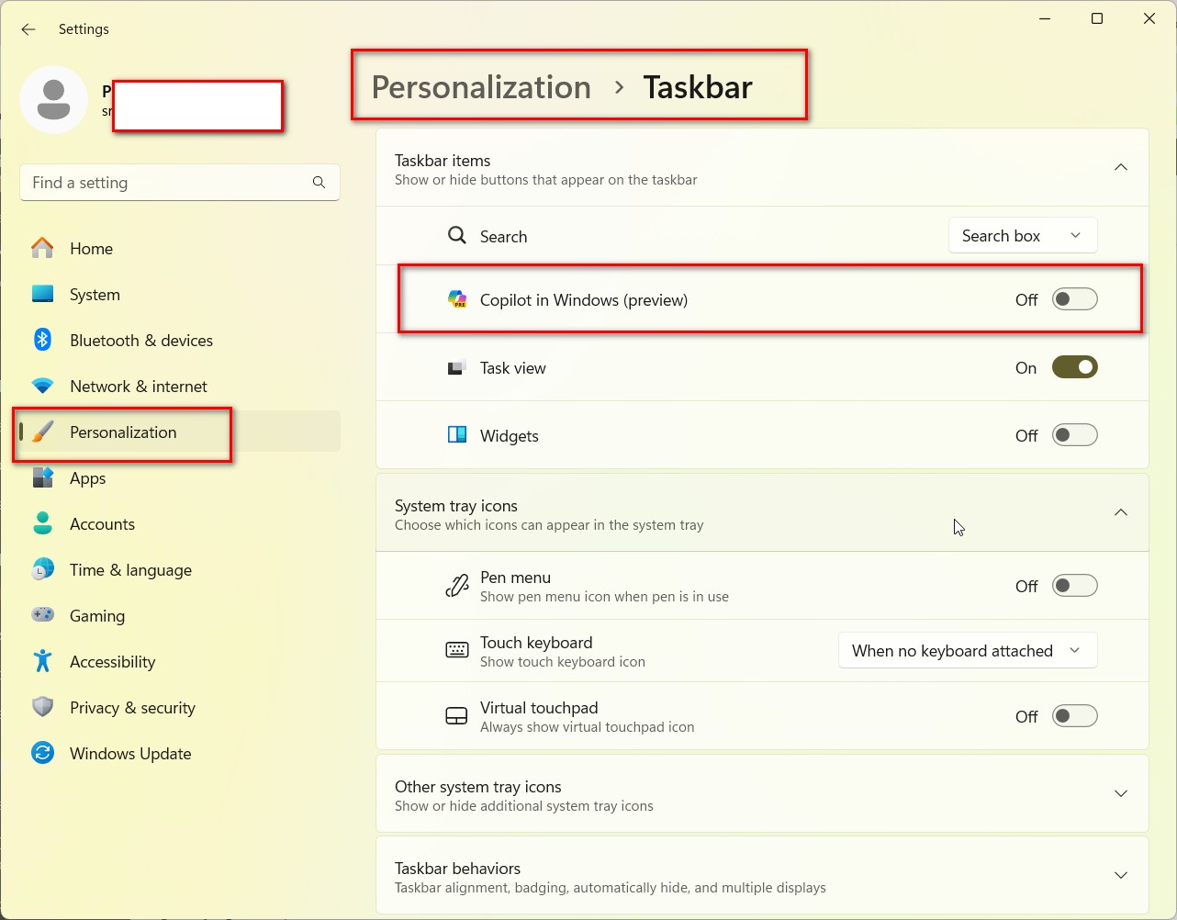Viewport: 1177px width, 920px height.
Task: Click the Find a setting search field
Action: [x=165, y=182]
